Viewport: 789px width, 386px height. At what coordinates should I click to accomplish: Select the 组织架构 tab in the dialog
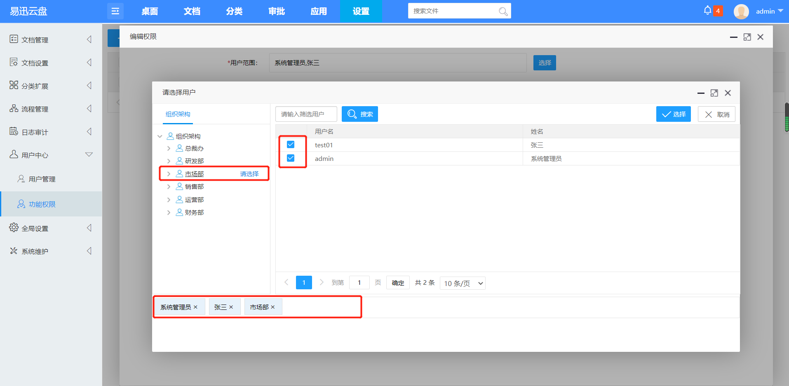click(177, 114)
